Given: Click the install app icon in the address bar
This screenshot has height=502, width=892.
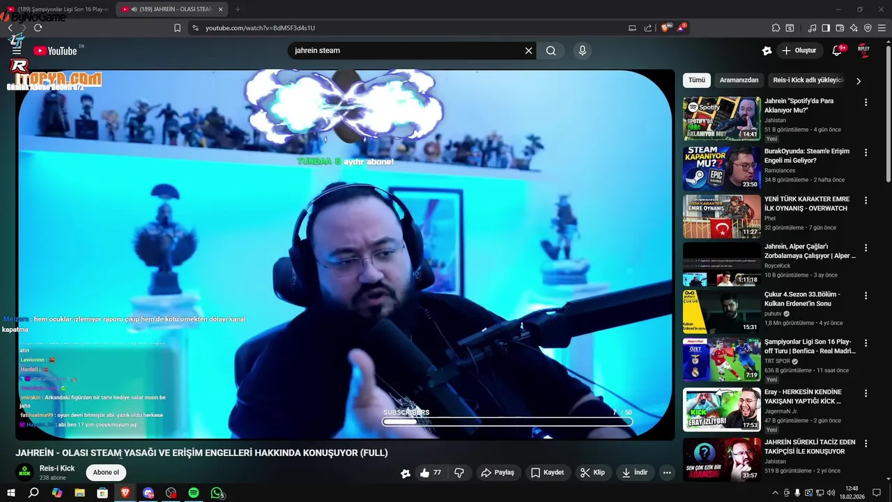Looking at the screenshot, I should click(x=632, y=28).
